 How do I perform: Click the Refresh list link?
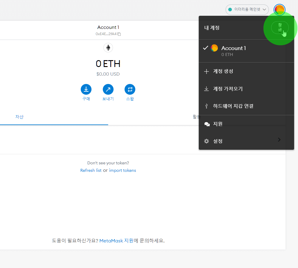coord(91,170)
